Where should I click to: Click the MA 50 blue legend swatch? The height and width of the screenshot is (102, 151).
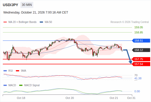click(x=41, y=22)
